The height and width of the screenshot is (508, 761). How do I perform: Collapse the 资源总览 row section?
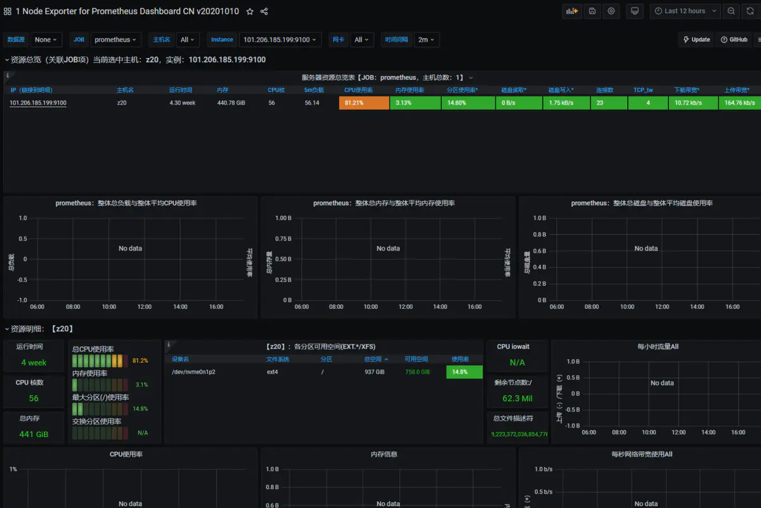point(7,60)
